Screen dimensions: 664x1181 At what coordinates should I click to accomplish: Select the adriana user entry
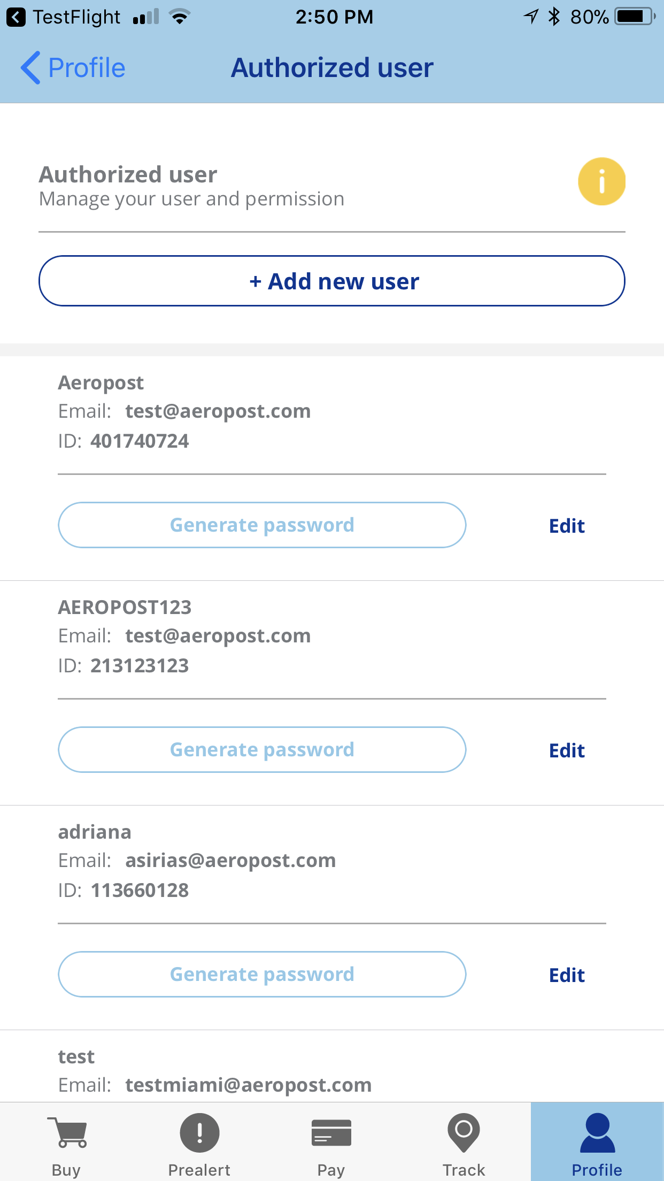click(x=332, y=861)
